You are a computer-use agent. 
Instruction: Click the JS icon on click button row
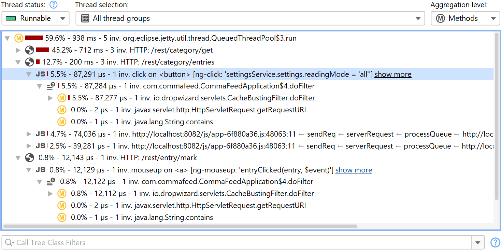point(40,74)
